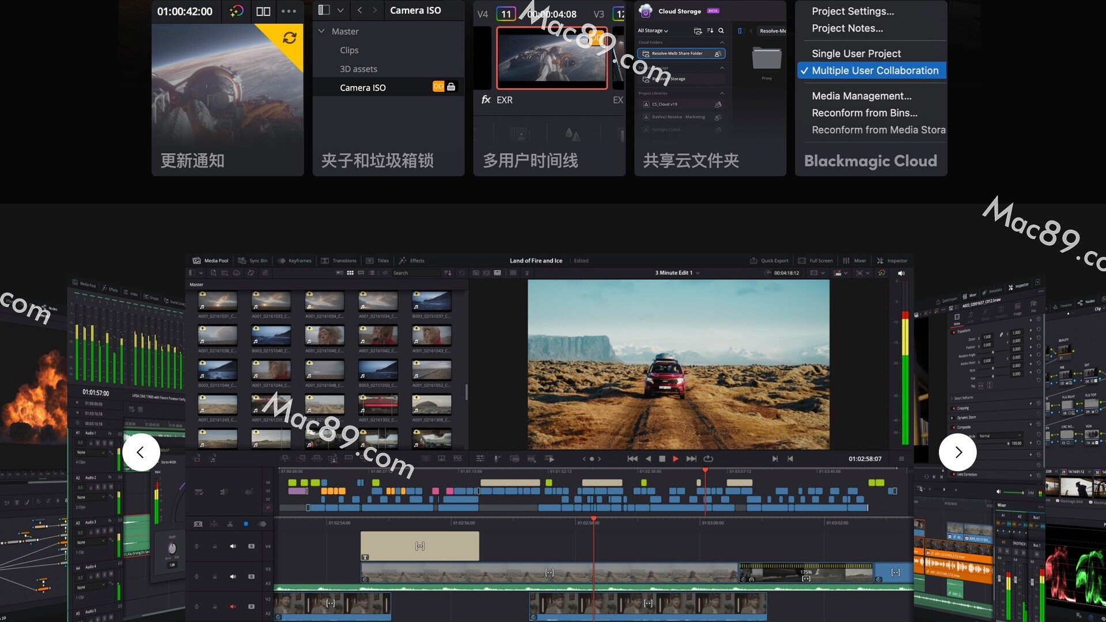Open the 3 Minute Edit 1 dropdown
Viewport: 1106px width, 622px height.
[677, 273]
